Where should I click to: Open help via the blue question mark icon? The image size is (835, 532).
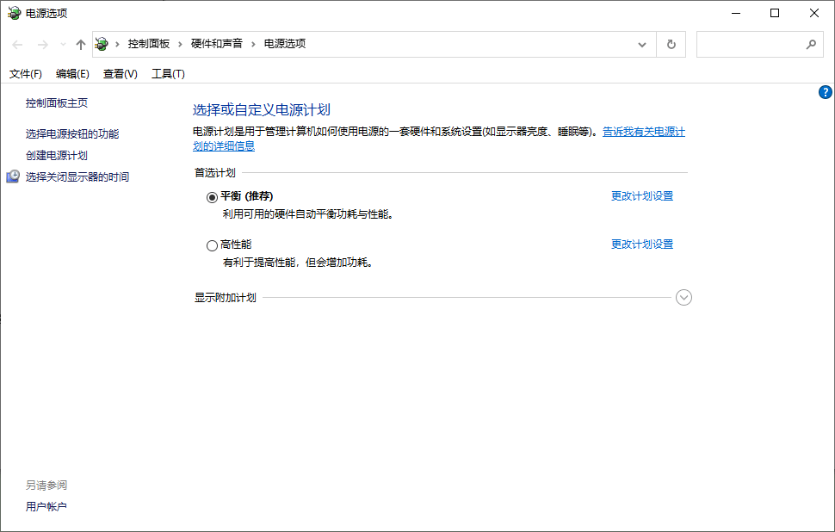(x=825, y=92)
